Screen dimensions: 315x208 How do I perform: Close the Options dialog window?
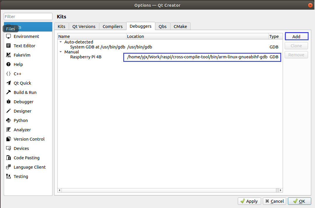[310, 5]
